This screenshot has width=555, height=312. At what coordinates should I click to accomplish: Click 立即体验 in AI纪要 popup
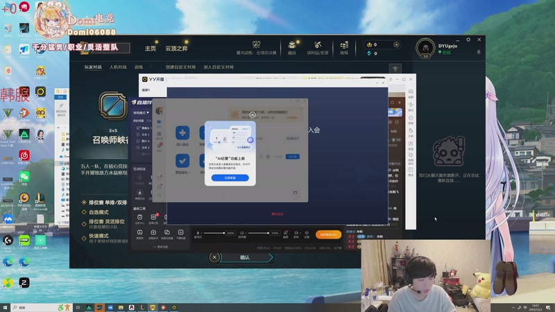(230, 178)
